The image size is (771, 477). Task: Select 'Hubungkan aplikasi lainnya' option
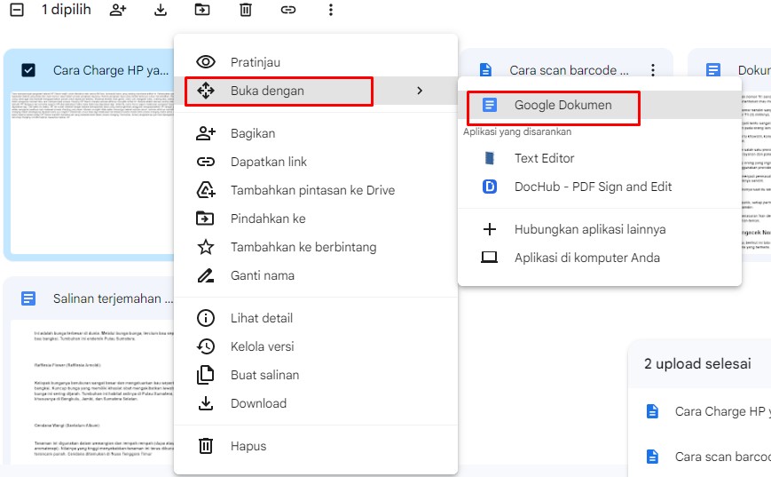pyautogui.click(x=600, y=229)
